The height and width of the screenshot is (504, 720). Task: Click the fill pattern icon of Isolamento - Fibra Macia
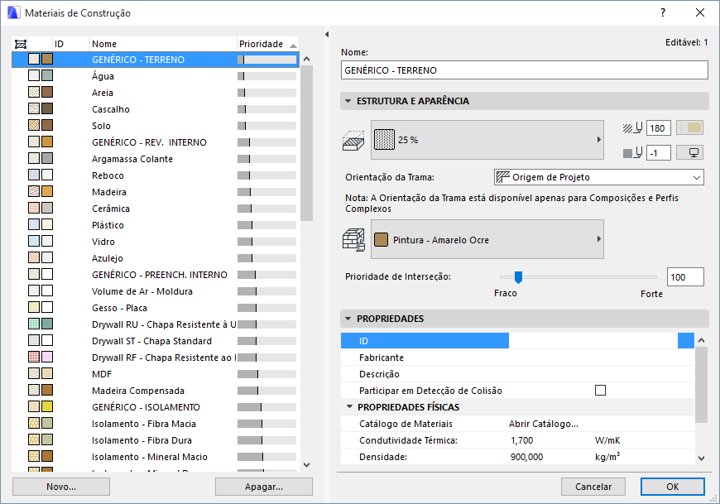coord(34,423)
